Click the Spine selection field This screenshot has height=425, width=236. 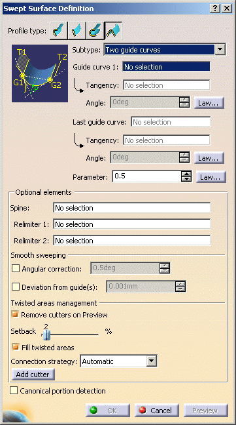pyautogui.click(x=132, y=208)
